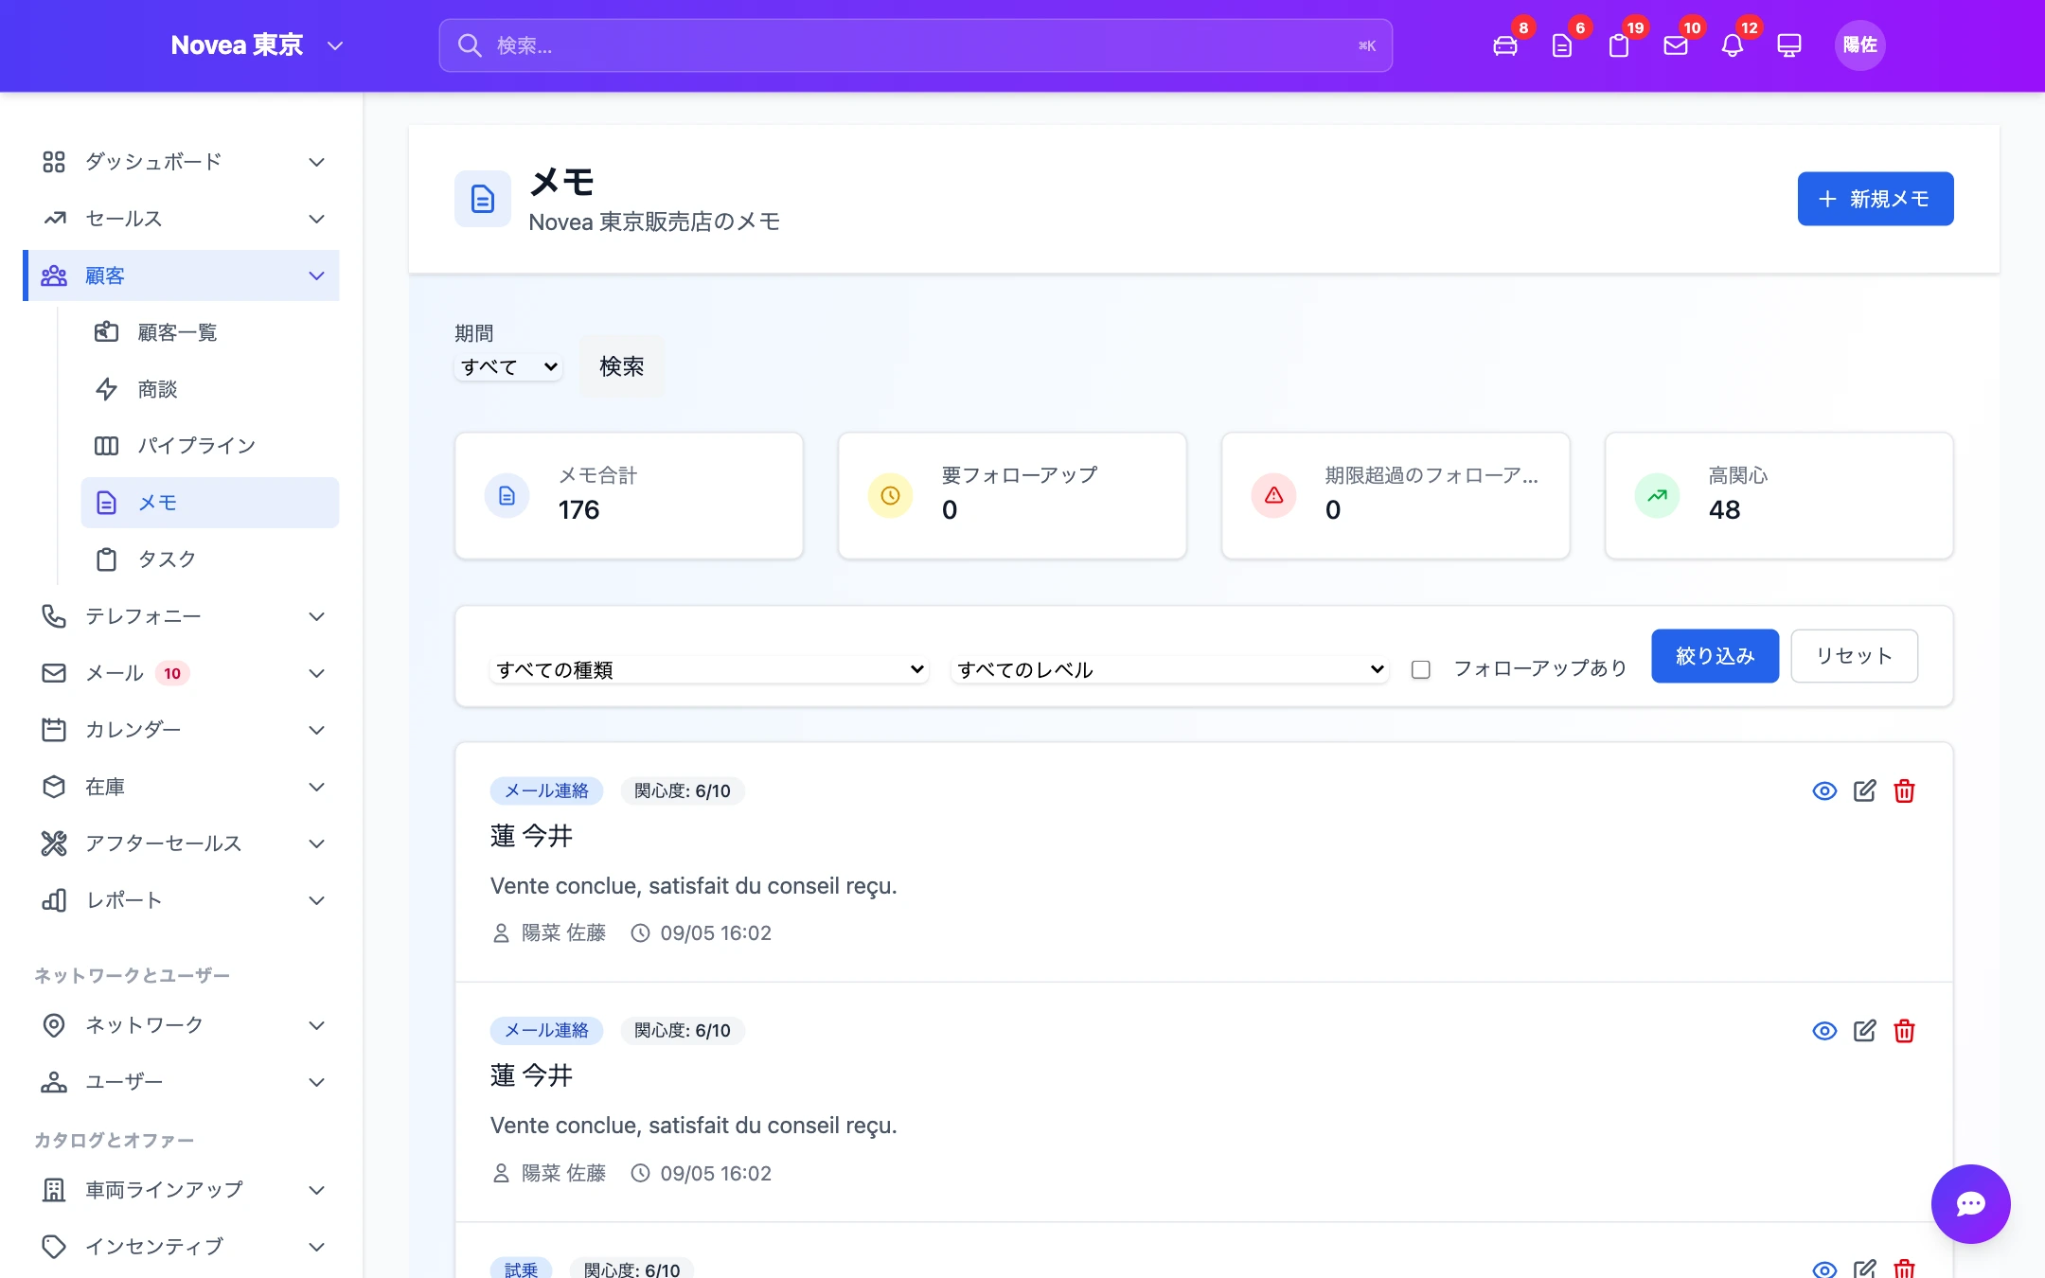Screen dimensions: 2045x1278
Task: Expand the セールス menu
Action: pos(182,219)
